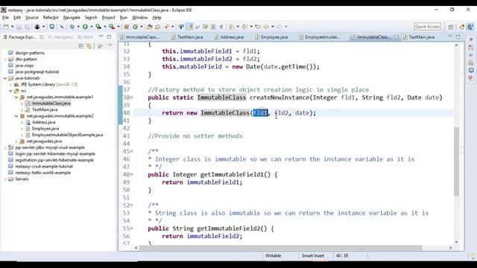Click the Smart Insert status bar entry
Image resolution: width=477 pixels, height=268 pixels.
(x=313, y=256)
